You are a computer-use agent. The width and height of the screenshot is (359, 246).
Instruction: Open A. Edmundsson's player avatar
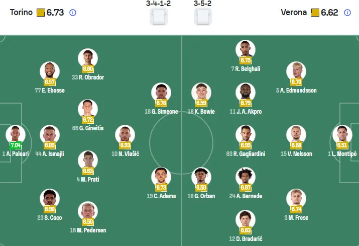click(296, 71)
